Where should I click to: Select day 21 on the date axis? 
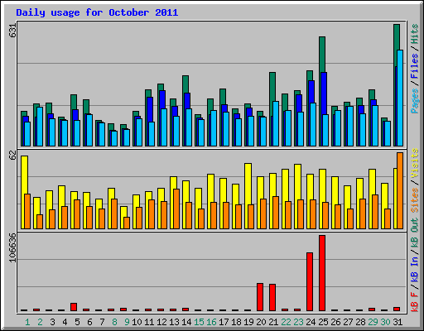(x=273, y=322)
